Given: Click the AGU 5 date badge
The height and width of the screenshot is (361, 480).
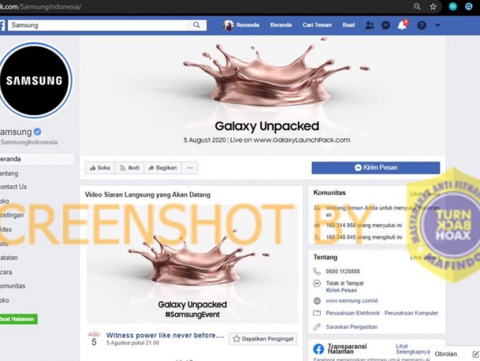Looking at the screenshot, I should [x=94, y=339].
